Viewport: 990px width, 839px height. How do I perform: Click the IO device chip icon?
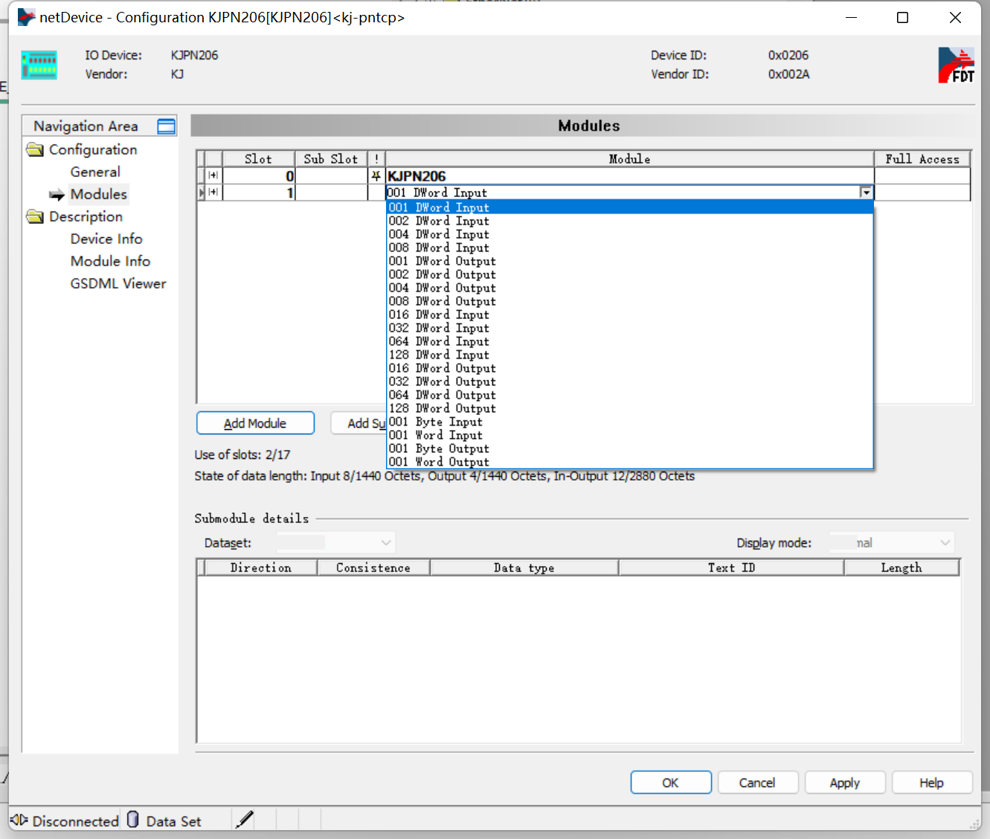39,65
